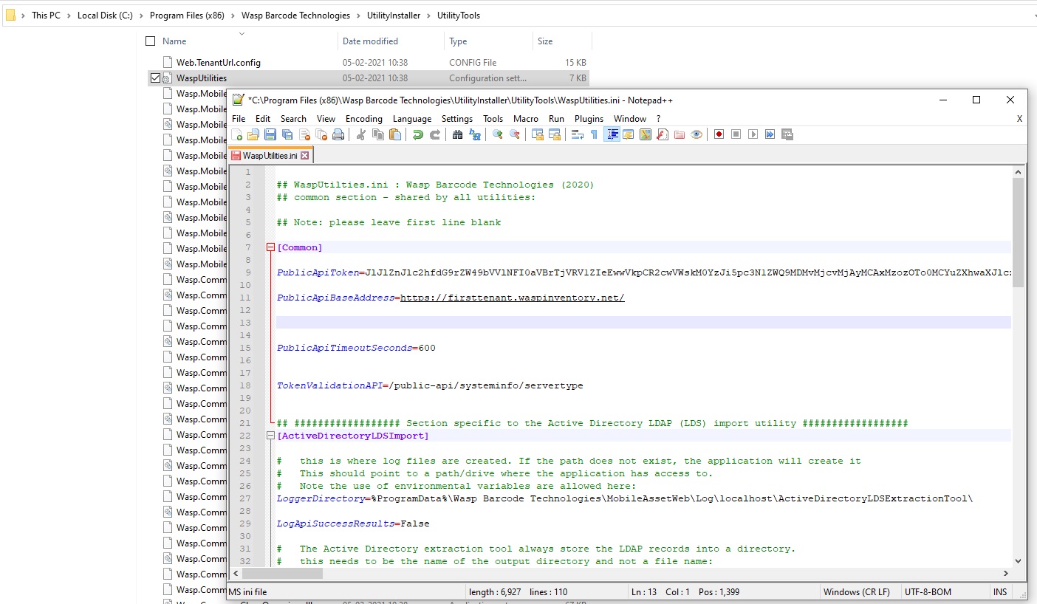Viewport: 1037px width, 604px height.
Task: Expand breadcrumb chevron after Wasp Barcode Technologies
Action: coord(358,16)
